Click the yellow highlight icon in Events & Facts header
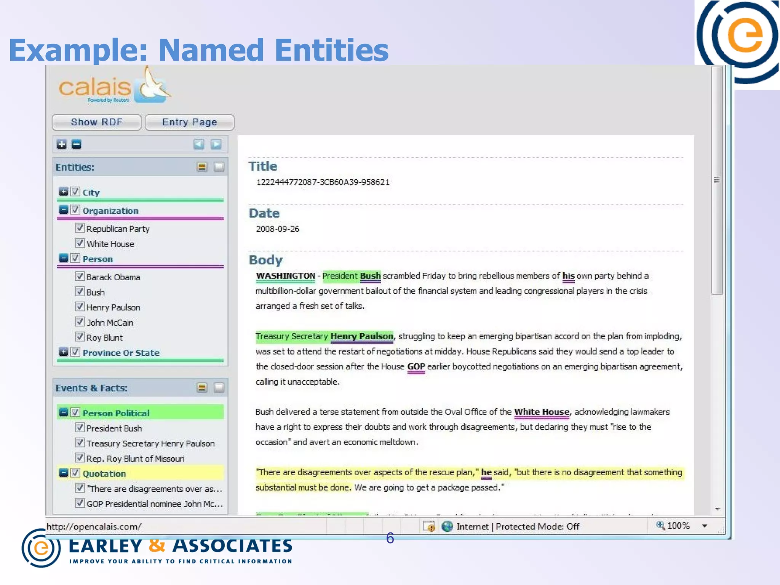The width and height of the screenshot is (780, 585). click(x=202, y=388)
